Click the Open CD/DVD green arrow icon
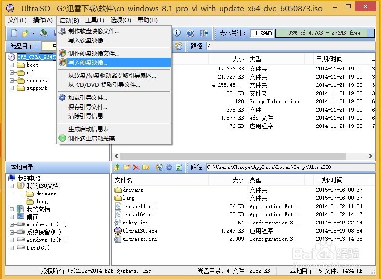The image size is (381, 279). (44, 33)
